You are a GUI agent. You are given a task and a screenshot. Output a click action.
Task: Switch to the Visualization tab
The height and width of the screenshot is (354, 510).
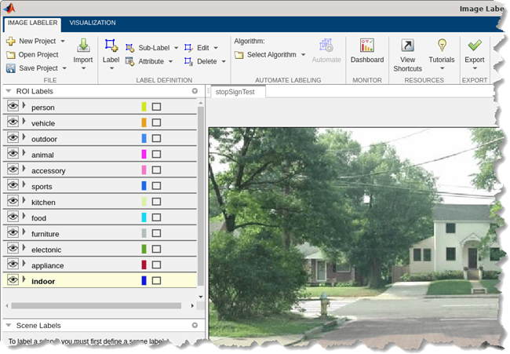click(x=93, y=23)
